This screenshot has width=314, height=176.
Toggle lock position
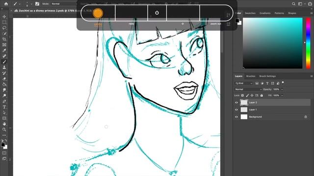[x=252, y=96]
